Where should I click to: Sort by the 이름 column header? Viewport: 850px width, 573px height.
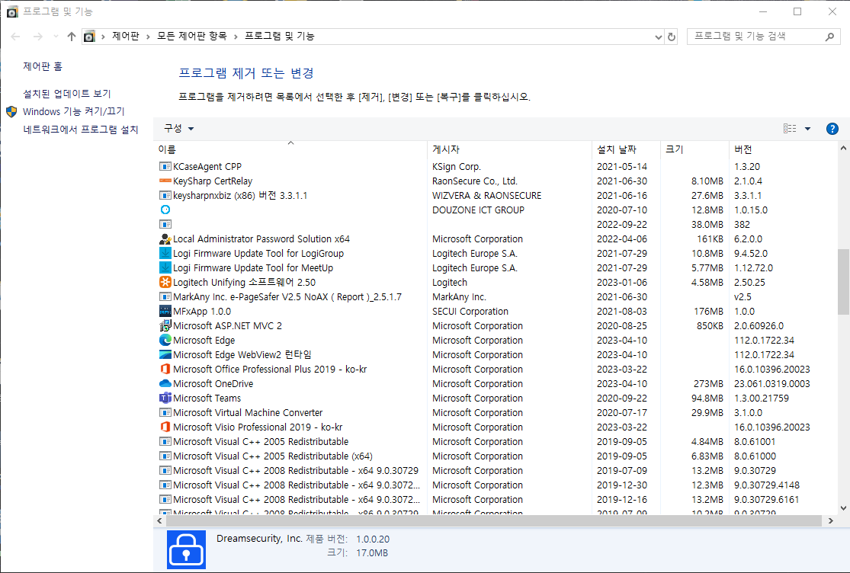pyautogui.click(x=290, y=149)
